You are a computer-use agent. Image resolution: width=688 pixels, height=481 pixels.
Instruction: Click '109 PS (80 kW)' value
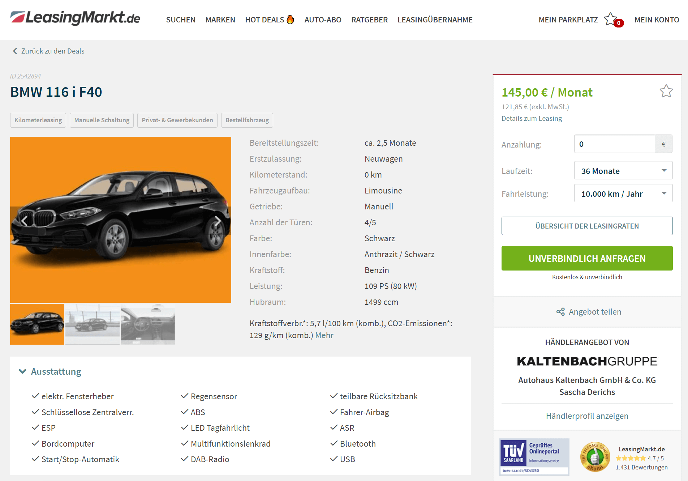click(391, 286)
